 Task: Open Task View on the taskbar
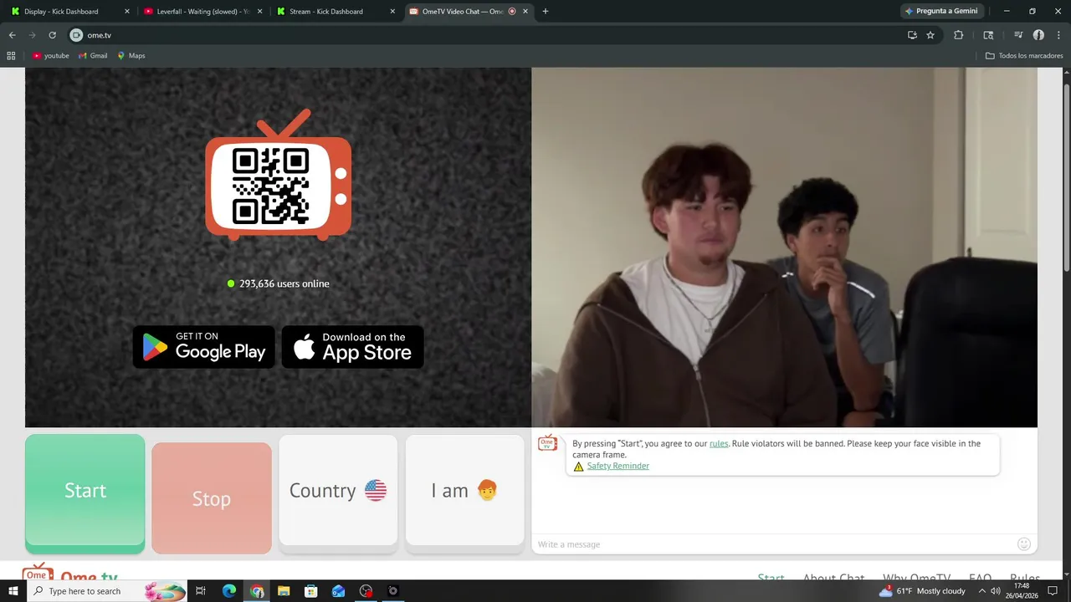[201, 591]
